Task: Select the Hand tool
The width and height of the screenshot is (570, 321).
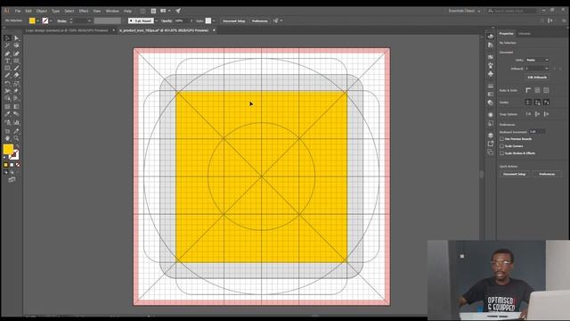Action: 7,139
